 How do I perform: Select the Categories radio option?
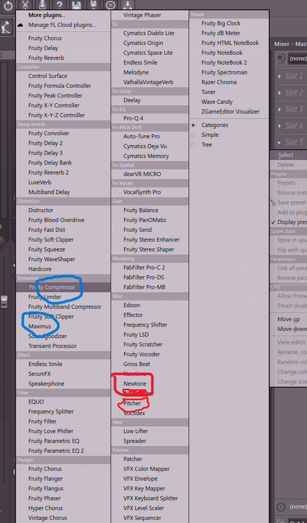click(193, 125)
